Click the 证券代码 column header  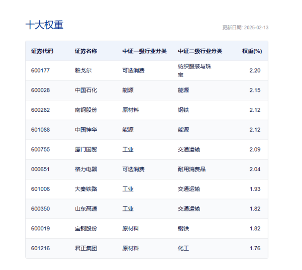click(x=42, y=51)
